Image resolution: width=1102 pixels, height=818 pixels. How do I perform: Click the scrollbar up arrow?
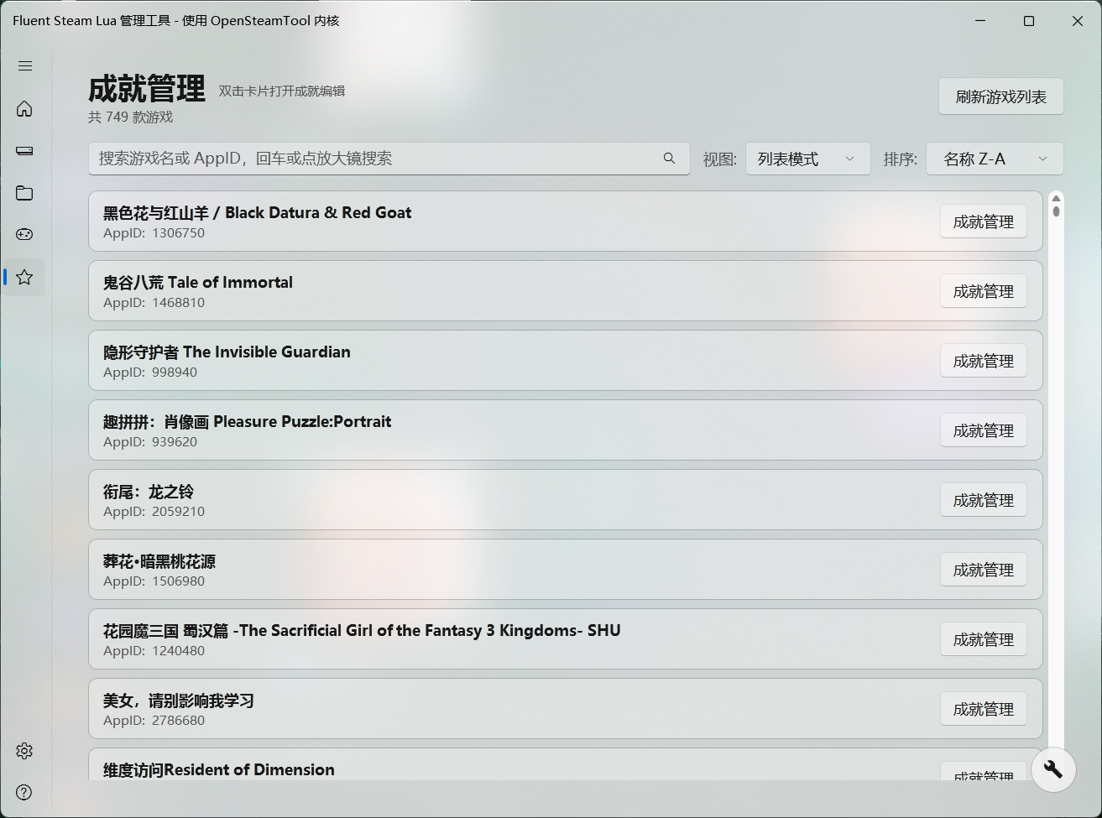(1056, 198)
